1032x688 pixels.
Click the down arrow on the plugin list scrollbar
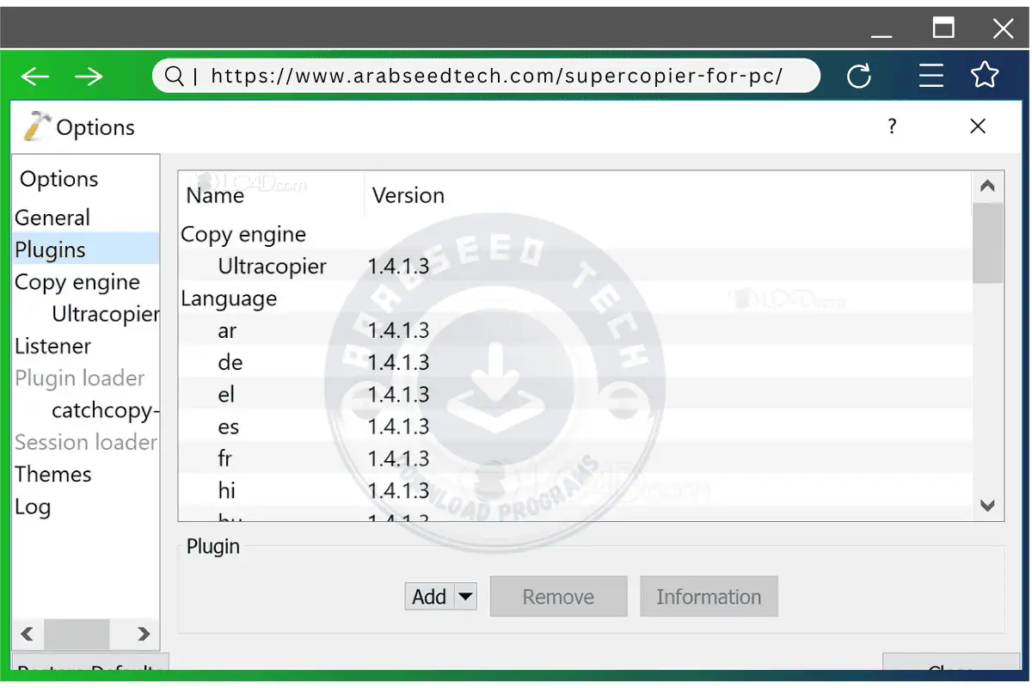(x=987, y=506)
